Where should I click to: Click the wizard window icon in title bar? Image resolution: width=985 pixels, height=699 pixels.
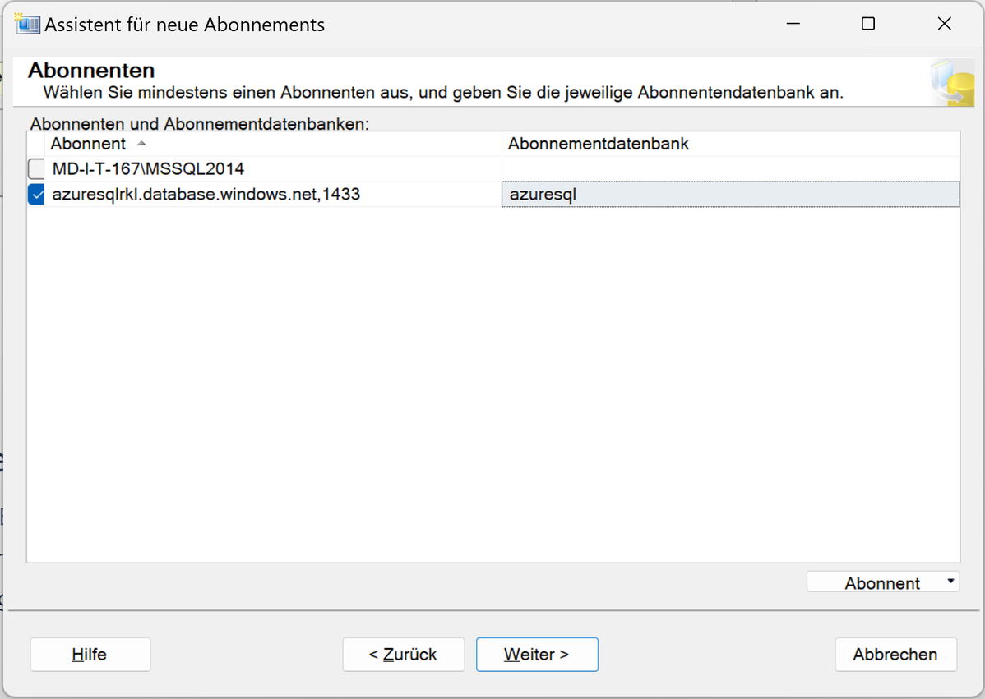point(27,24)
